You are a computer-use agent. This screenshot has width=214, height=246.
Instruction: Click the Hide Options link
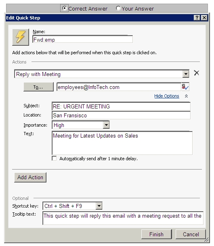coord(167,96)
